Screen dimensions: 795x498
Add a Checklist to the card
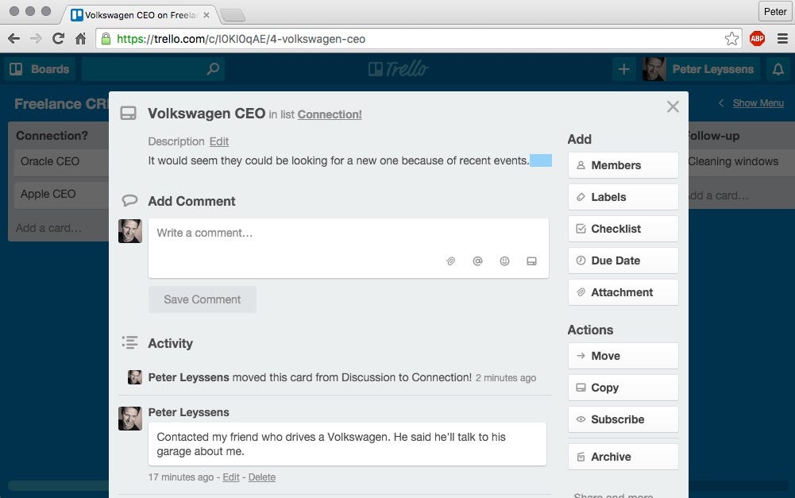tap(623, 229)
